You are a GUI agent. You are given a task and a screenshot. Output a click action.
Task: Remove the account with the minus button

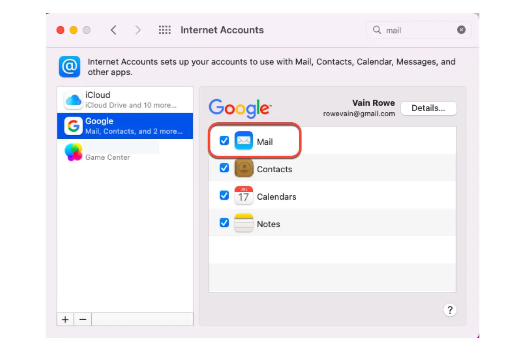[x=82, y=319]
